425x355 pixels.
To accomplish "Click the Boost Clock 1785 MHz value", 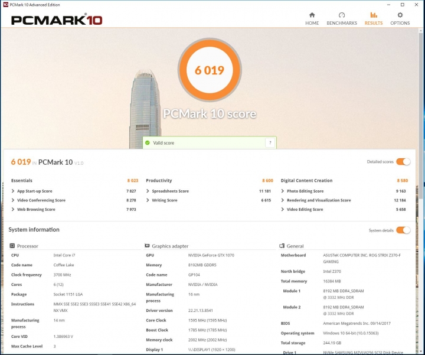I will [x=207, y=330].
